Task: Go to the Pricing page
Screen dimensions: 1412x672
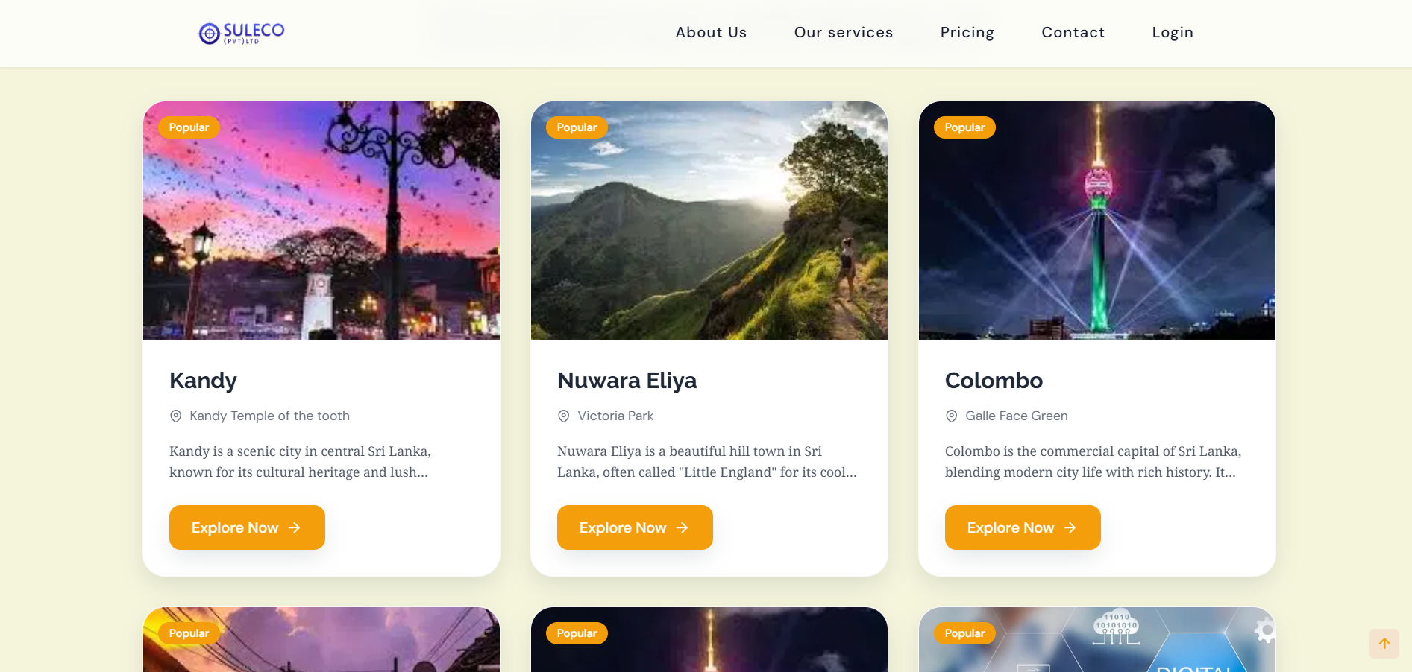Action: point(967,32)
